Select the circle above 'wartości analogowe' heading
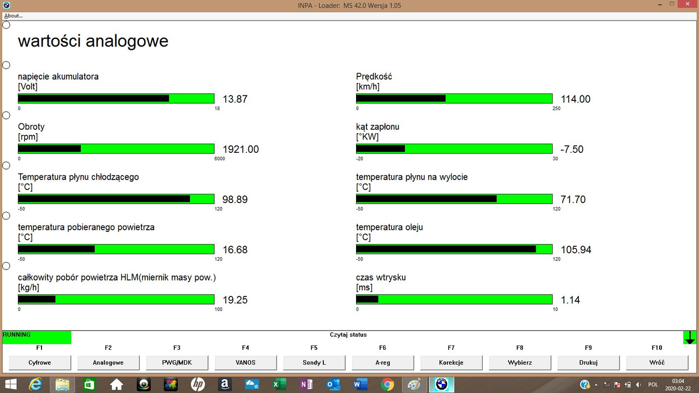Screen dimensions: 699x393 [x=7, y=25]
